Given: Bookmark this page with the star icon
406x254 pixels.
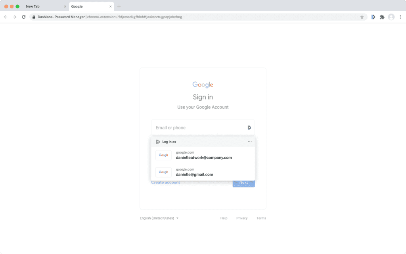Looking at the screenshot, I should [362, 17].
